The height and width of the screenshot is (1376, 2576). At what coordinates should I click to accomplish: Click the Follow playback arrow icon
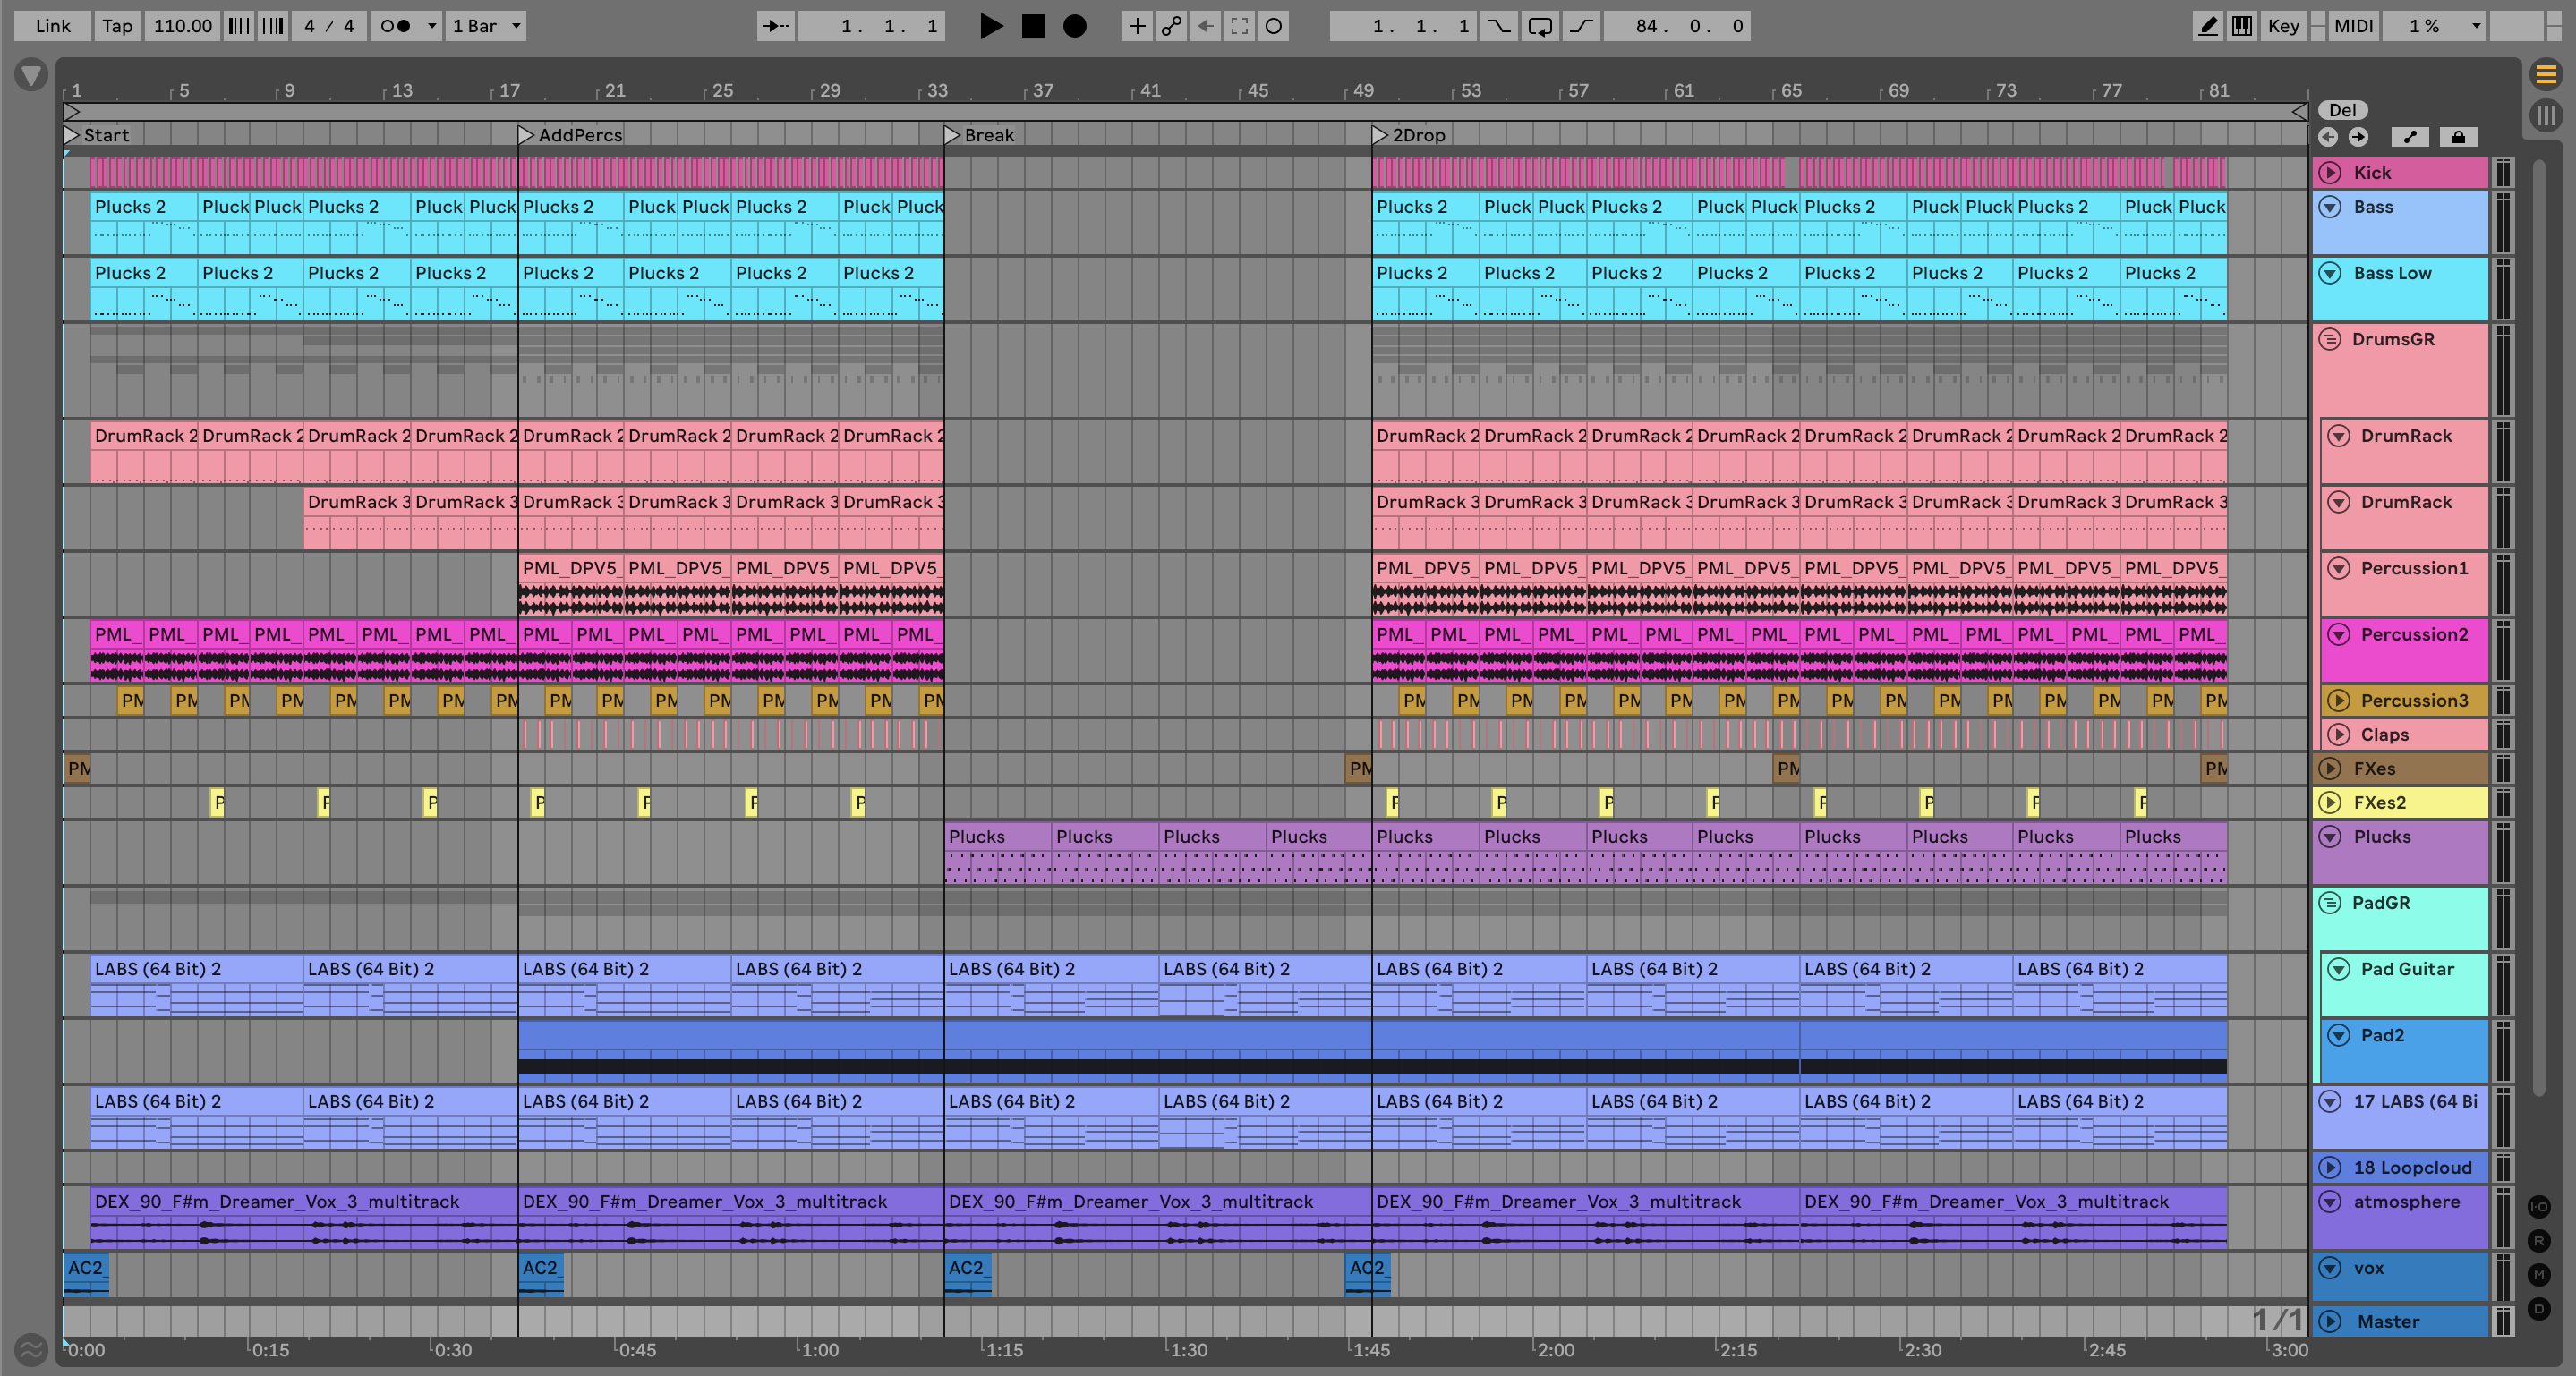(x=775, y=26)
